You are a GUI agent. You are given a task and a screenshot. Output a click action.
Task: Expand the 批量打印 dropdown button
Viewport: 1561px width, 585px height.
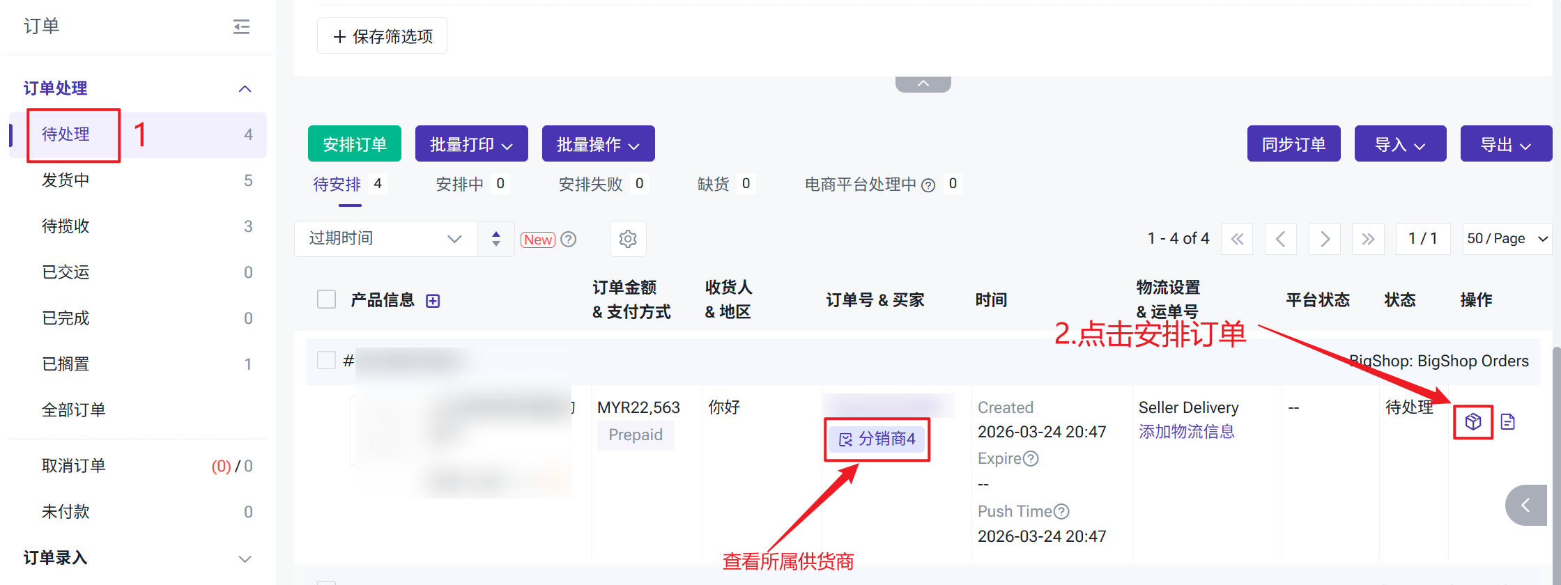click(471, 144)
